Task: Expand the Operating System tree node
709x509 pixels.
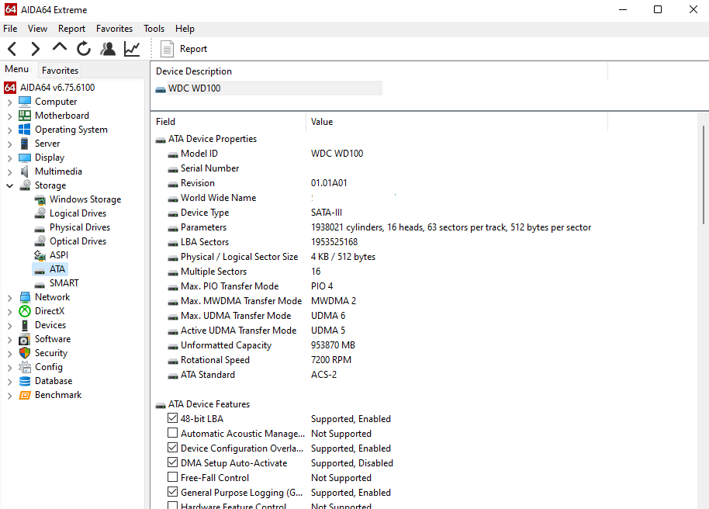Action: [x=9, y=130]
